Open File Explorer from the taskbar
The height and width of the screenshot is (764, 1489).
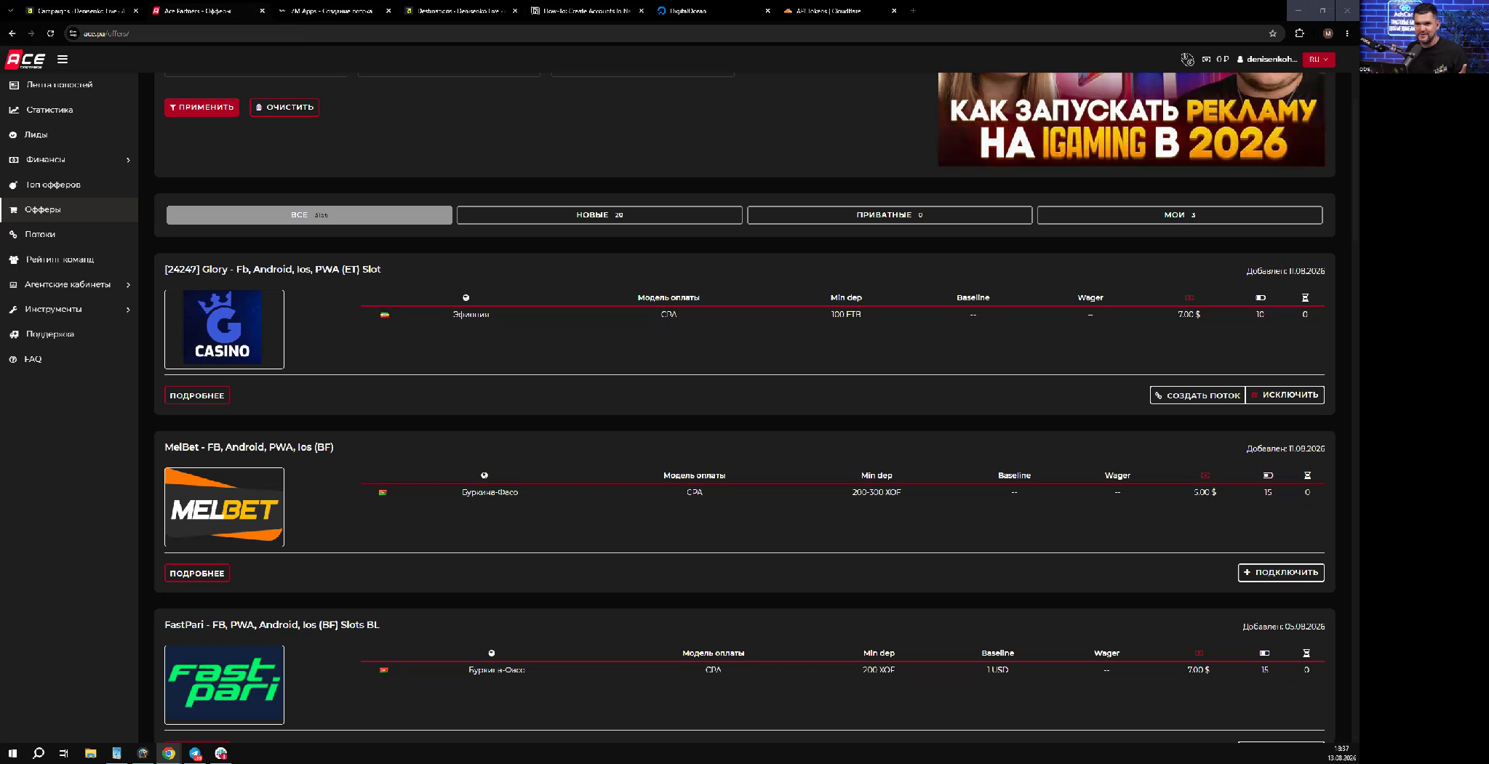pos(90,754)
